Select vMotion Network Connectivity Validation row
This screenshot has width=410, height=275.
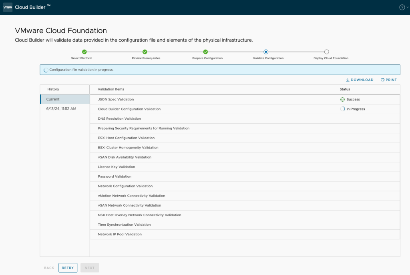click(x=245, y=196)
